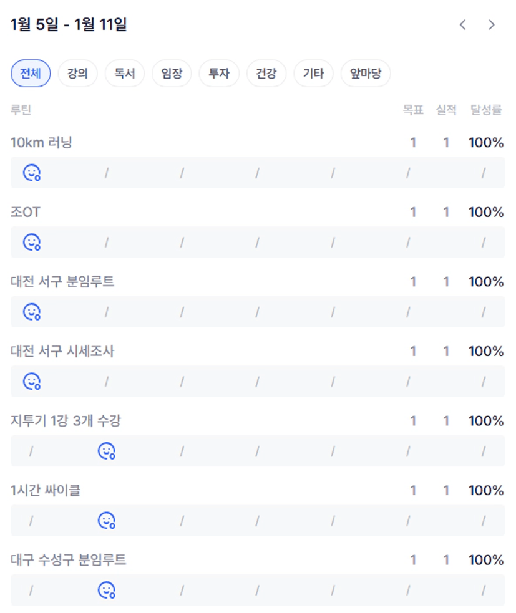Click the smiley check icon for 조OT
The image size is (516, 613).
32,242
